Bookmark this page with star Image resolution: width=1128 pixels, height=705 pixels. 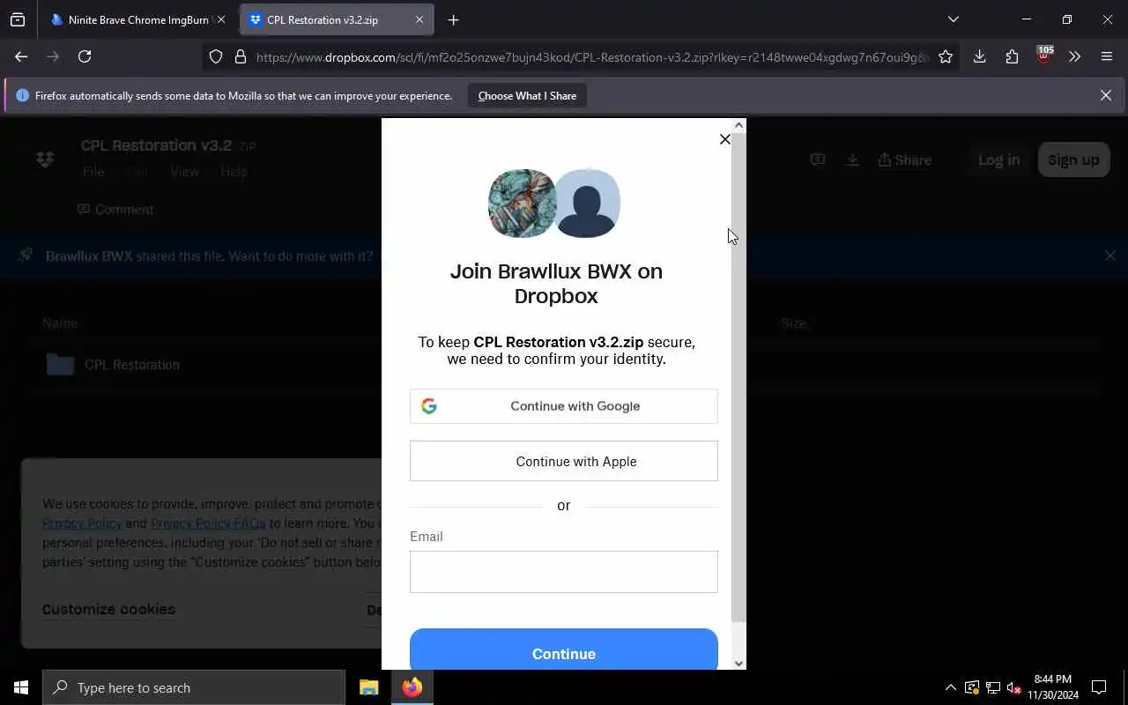coord(946,57)
